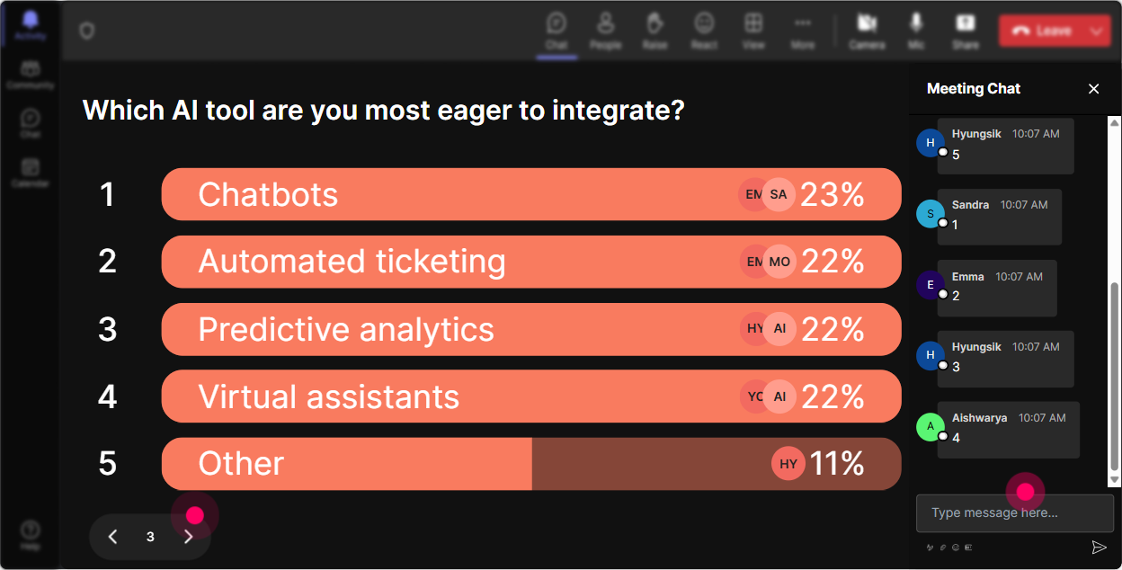The width and height of the screenshot is (1122, 570).
Task: Open the Activity bell in sidebar
Action: coord(31,24)
